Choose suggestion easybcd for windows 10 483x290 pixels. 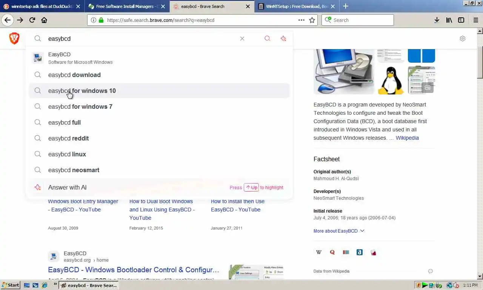click(x=159, y=91)
